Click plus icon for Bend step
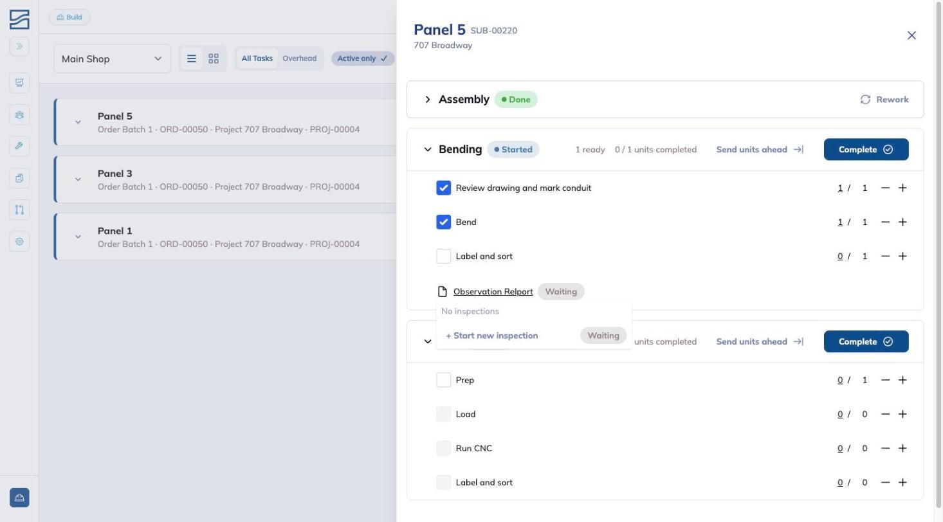 [902, 222]
